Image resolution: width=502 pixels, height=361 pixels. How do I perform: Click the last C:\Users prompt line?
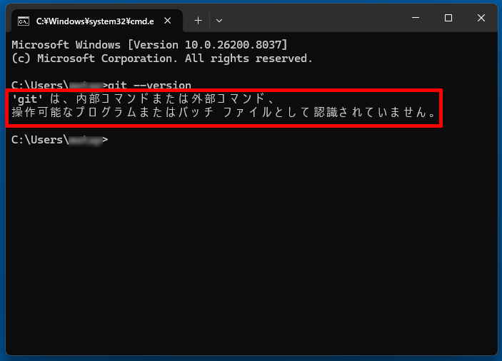pyautogui.click(x=60, y=140)
